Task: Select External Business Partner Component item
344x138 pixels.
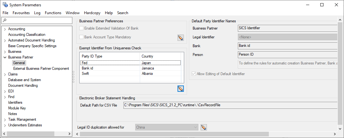Action: tap(41, 69)
